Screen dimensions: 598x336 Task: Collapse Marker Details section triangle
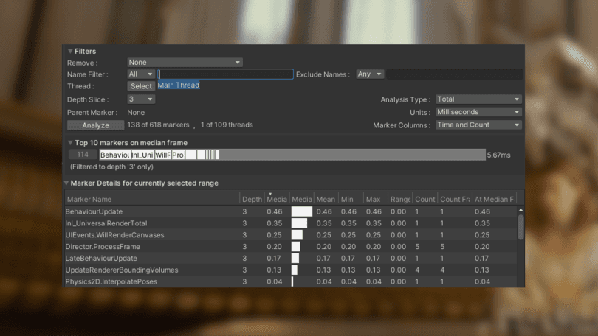pyautogui.click(x=66, y=183)
